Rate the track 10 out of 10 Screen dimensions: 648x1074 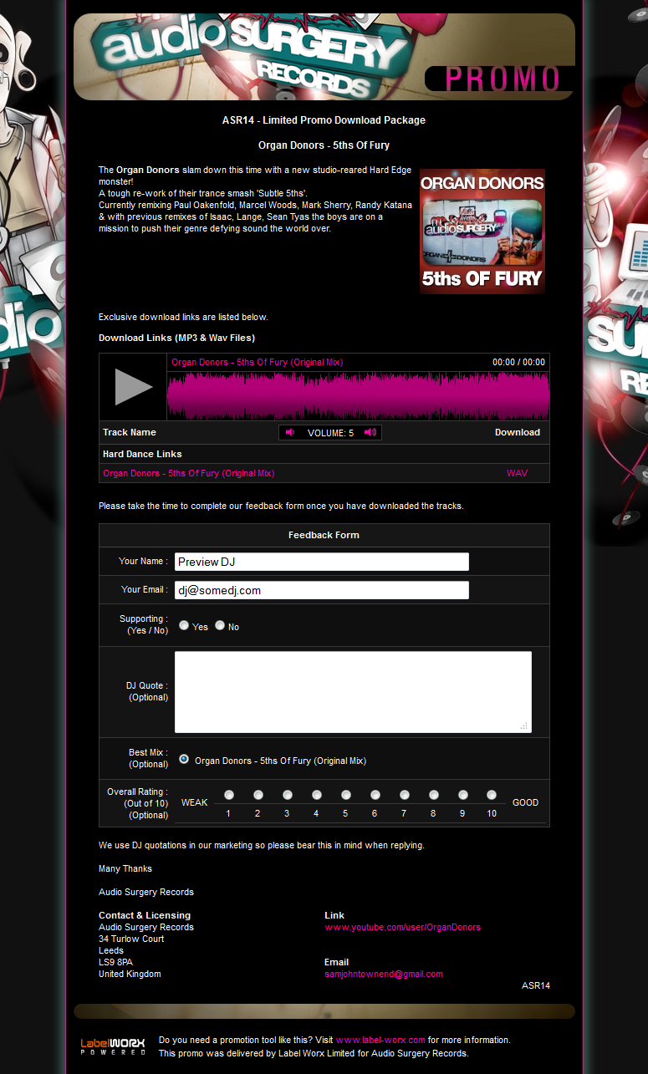pyautogui.click(x=492, y=795)
